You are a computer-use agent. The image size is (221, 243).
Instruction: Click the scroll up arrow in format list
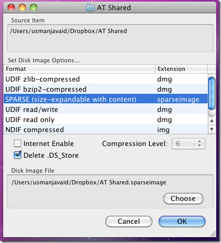pos(211,120)
